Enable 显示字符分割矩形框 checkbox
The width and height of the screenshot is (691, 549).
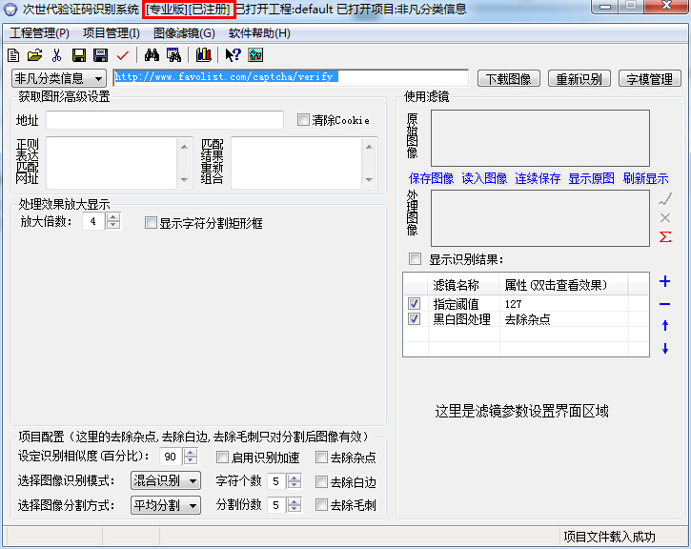pyautogui.click(x=151, y=223)
